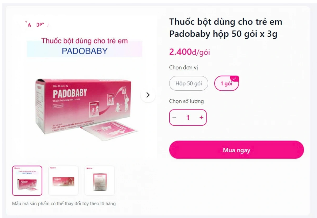This screenshot has width=317, height=218.
Task: Select the 1 gói unit option
Action: [x=226, y=83]
